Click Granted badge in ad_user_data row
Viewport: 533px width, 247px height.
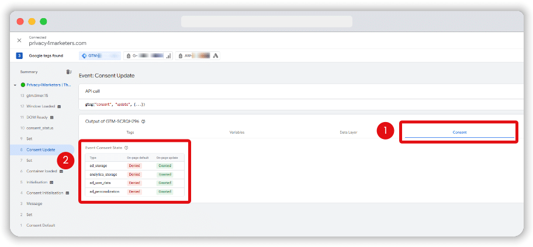point(165,183)
